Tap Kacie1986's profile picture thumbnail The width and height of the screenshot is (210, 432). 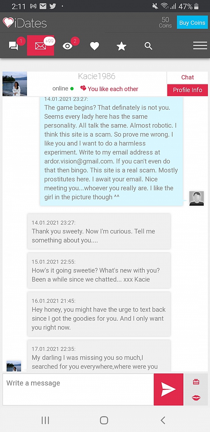click(x=14, y=84)
